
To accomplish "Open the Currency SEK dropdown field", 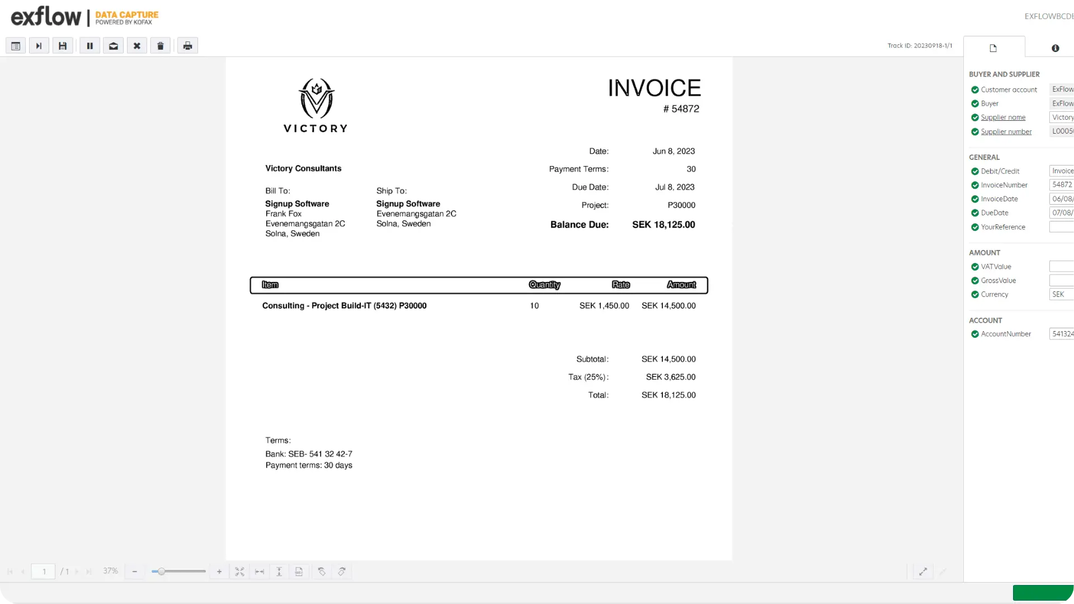I will [x=1061, y=295].
